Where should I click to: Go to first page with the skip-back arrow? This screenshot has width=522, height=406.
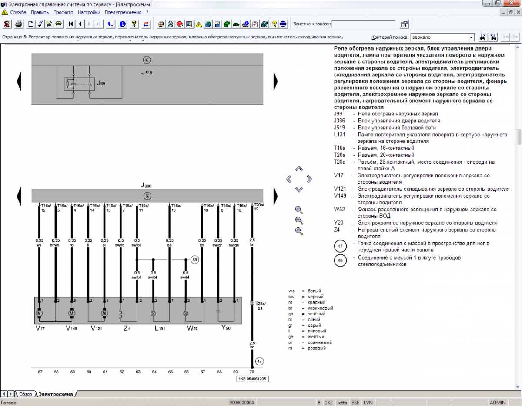point(71,24)
